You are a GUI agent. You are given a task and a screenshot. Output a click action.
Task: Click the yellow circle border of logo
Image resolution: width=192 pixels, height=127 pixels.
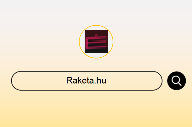[x=96, y=25]
